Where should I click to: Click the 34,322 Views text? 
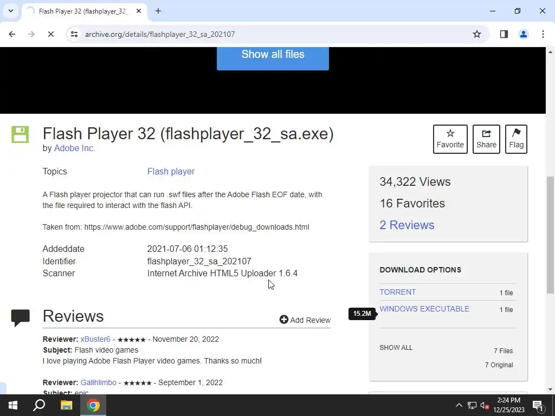(x=415, y=182)
